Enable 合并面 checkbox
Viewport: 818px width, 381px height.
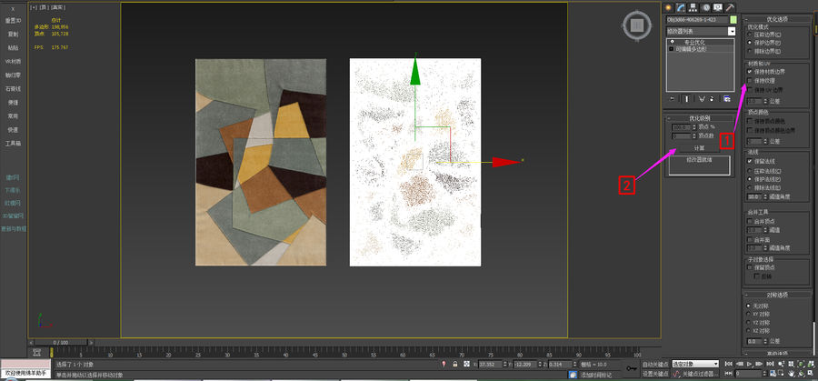[x=750, y=239]
